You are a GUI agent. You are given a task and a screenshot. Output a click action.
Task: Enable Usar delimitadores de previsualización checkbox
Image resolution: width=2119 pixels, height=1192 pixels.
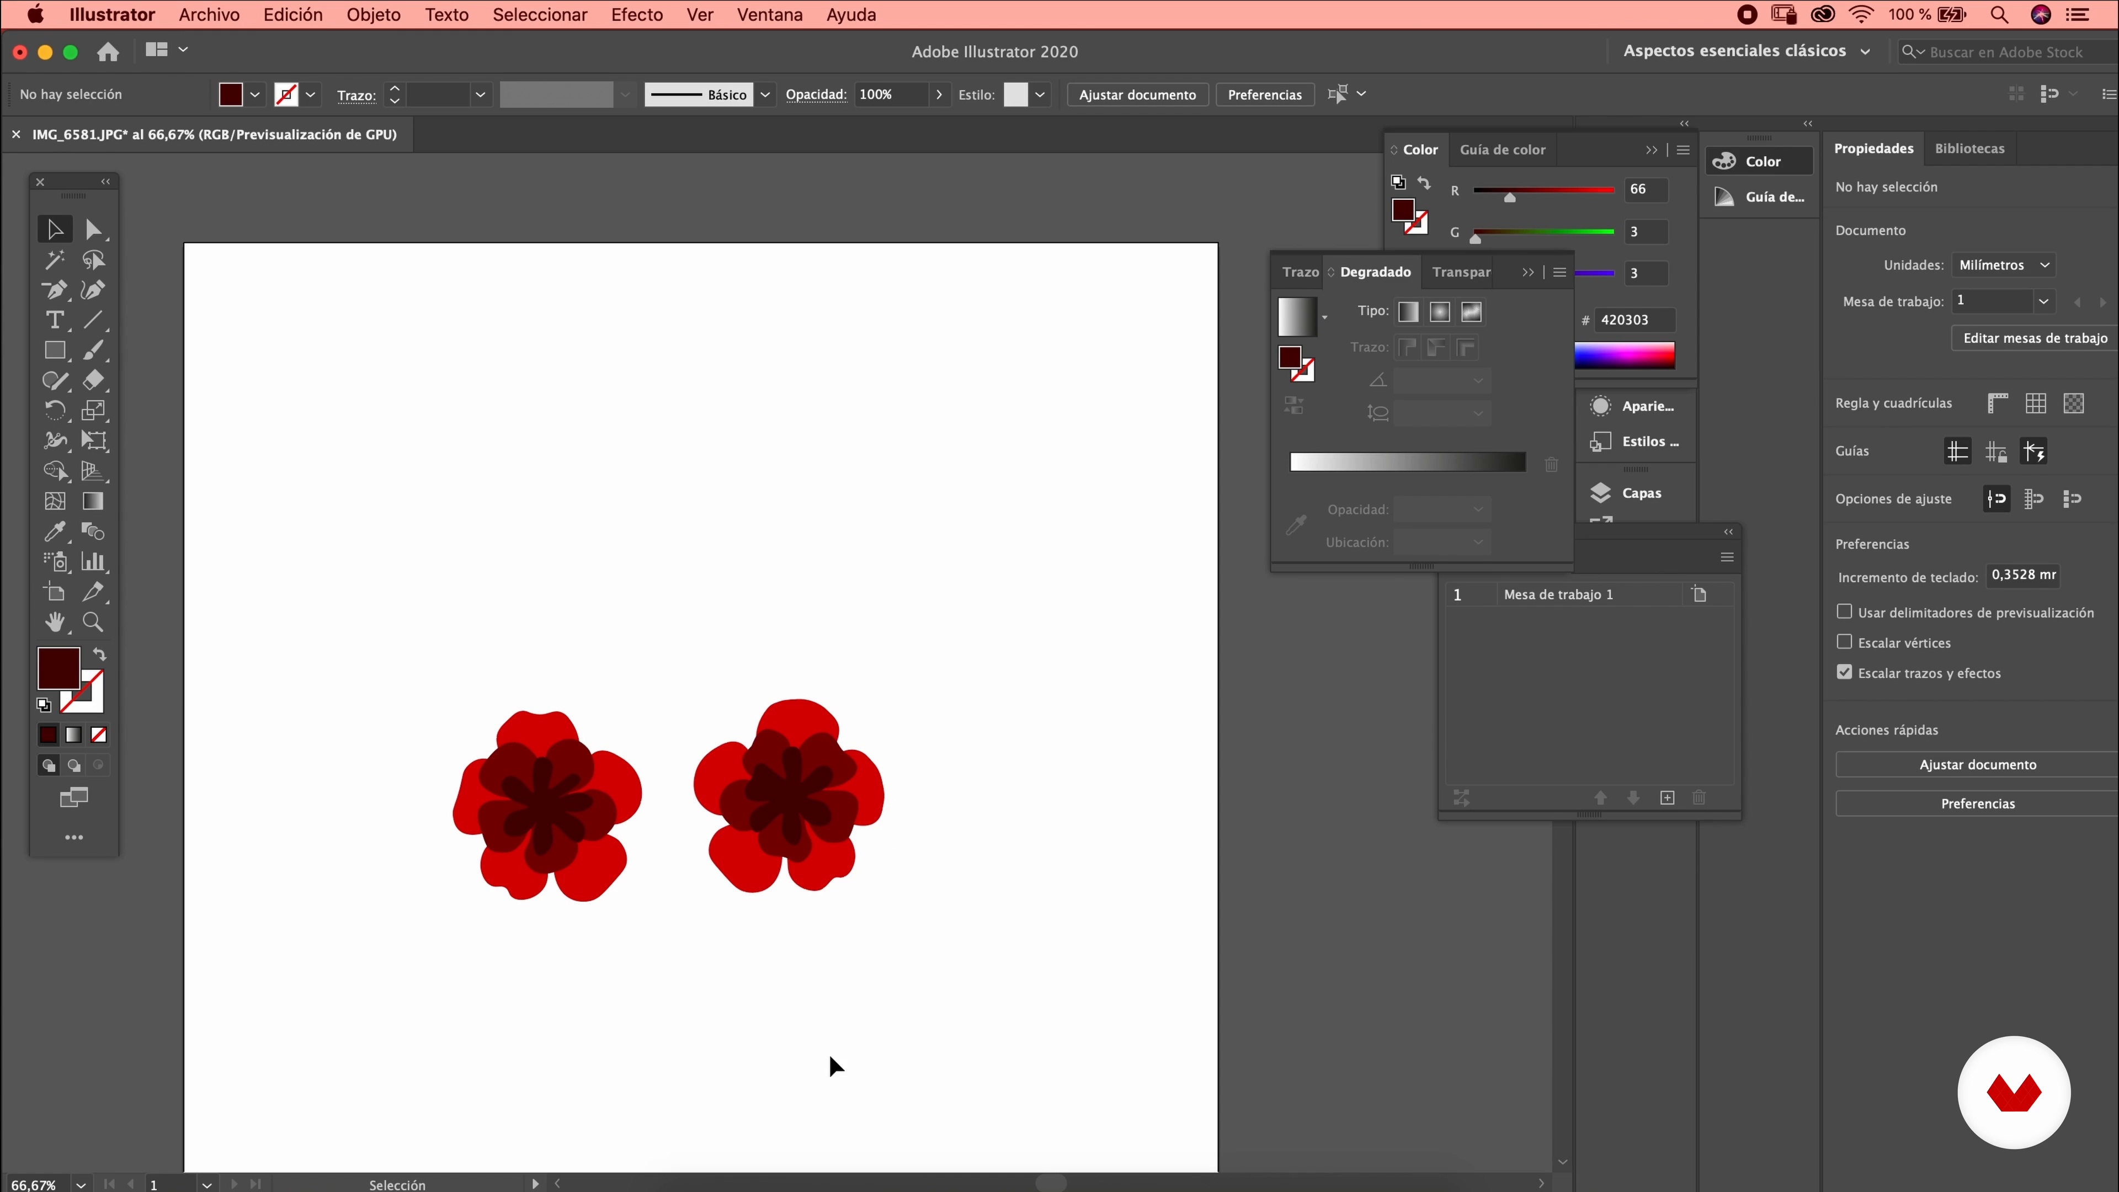pyautogui.click(x=1844, y=611)
